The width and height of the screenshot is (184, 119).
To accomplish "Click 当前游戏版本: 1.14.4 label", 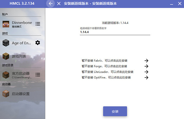I will click(x=115, y=23).
